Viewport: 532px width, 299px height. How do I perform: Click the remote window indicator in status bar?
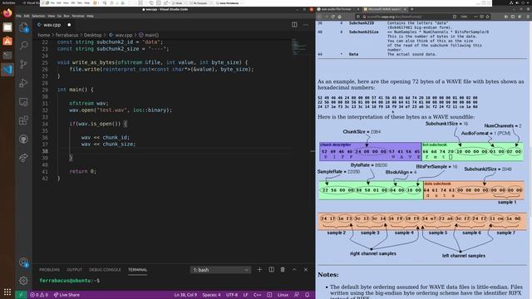21,295
